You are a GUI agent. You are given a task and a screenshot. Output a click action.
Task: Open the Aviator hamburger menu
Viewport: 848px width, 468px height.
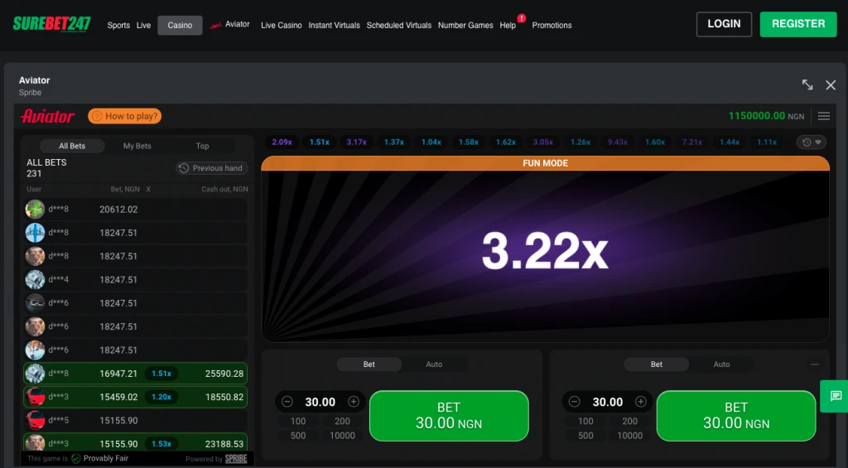pyautogui.click(x=823, y=117)
